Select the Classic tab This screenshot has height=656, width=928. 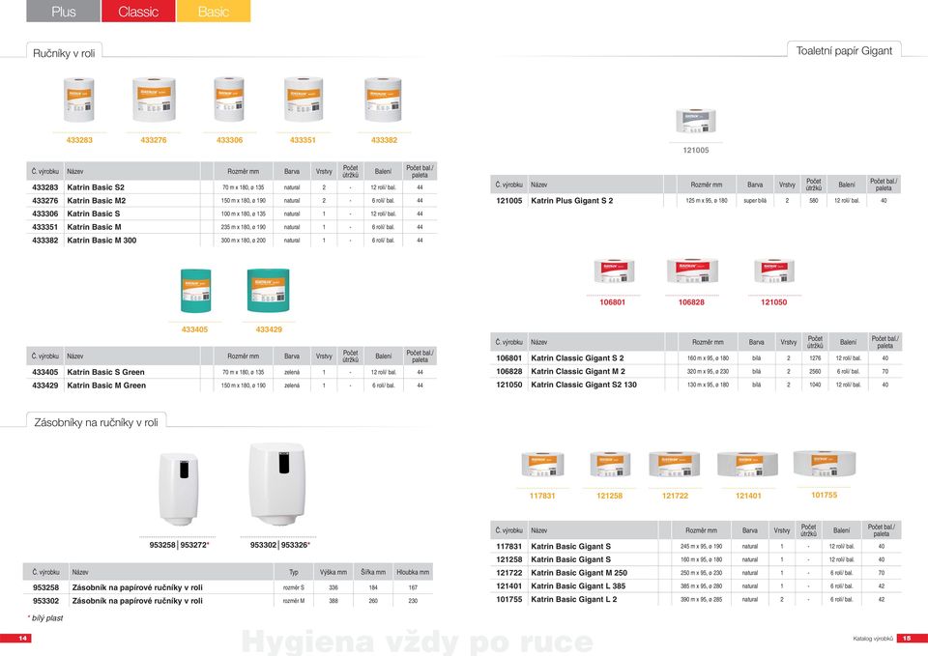click(x=138, y=12)
